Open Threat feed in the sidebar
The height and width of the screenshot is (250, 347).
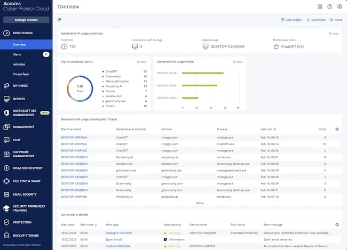(x=21, y=74)
